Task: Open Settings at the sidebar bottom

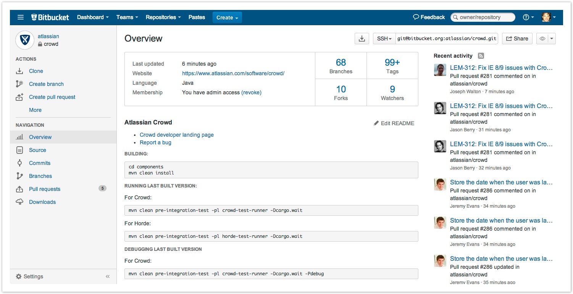Action: click(29, 276)
